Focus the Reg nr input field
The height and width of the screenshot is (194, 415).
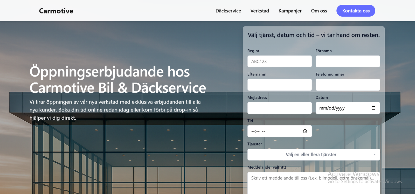279,61
